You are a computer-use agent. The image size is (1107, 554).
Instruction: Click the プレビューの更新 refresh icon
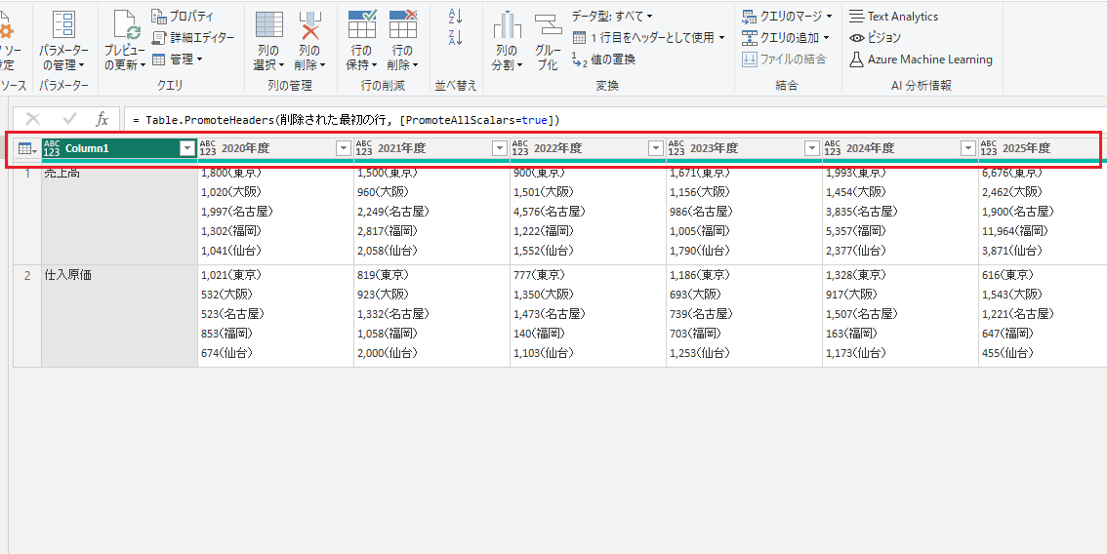[x=124, y=27]
